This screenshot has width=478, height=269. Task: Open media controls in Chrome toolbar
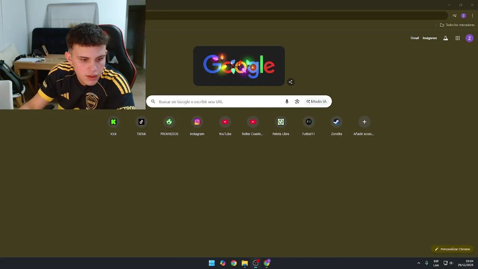pyautogui.click(x=454, y=16)
